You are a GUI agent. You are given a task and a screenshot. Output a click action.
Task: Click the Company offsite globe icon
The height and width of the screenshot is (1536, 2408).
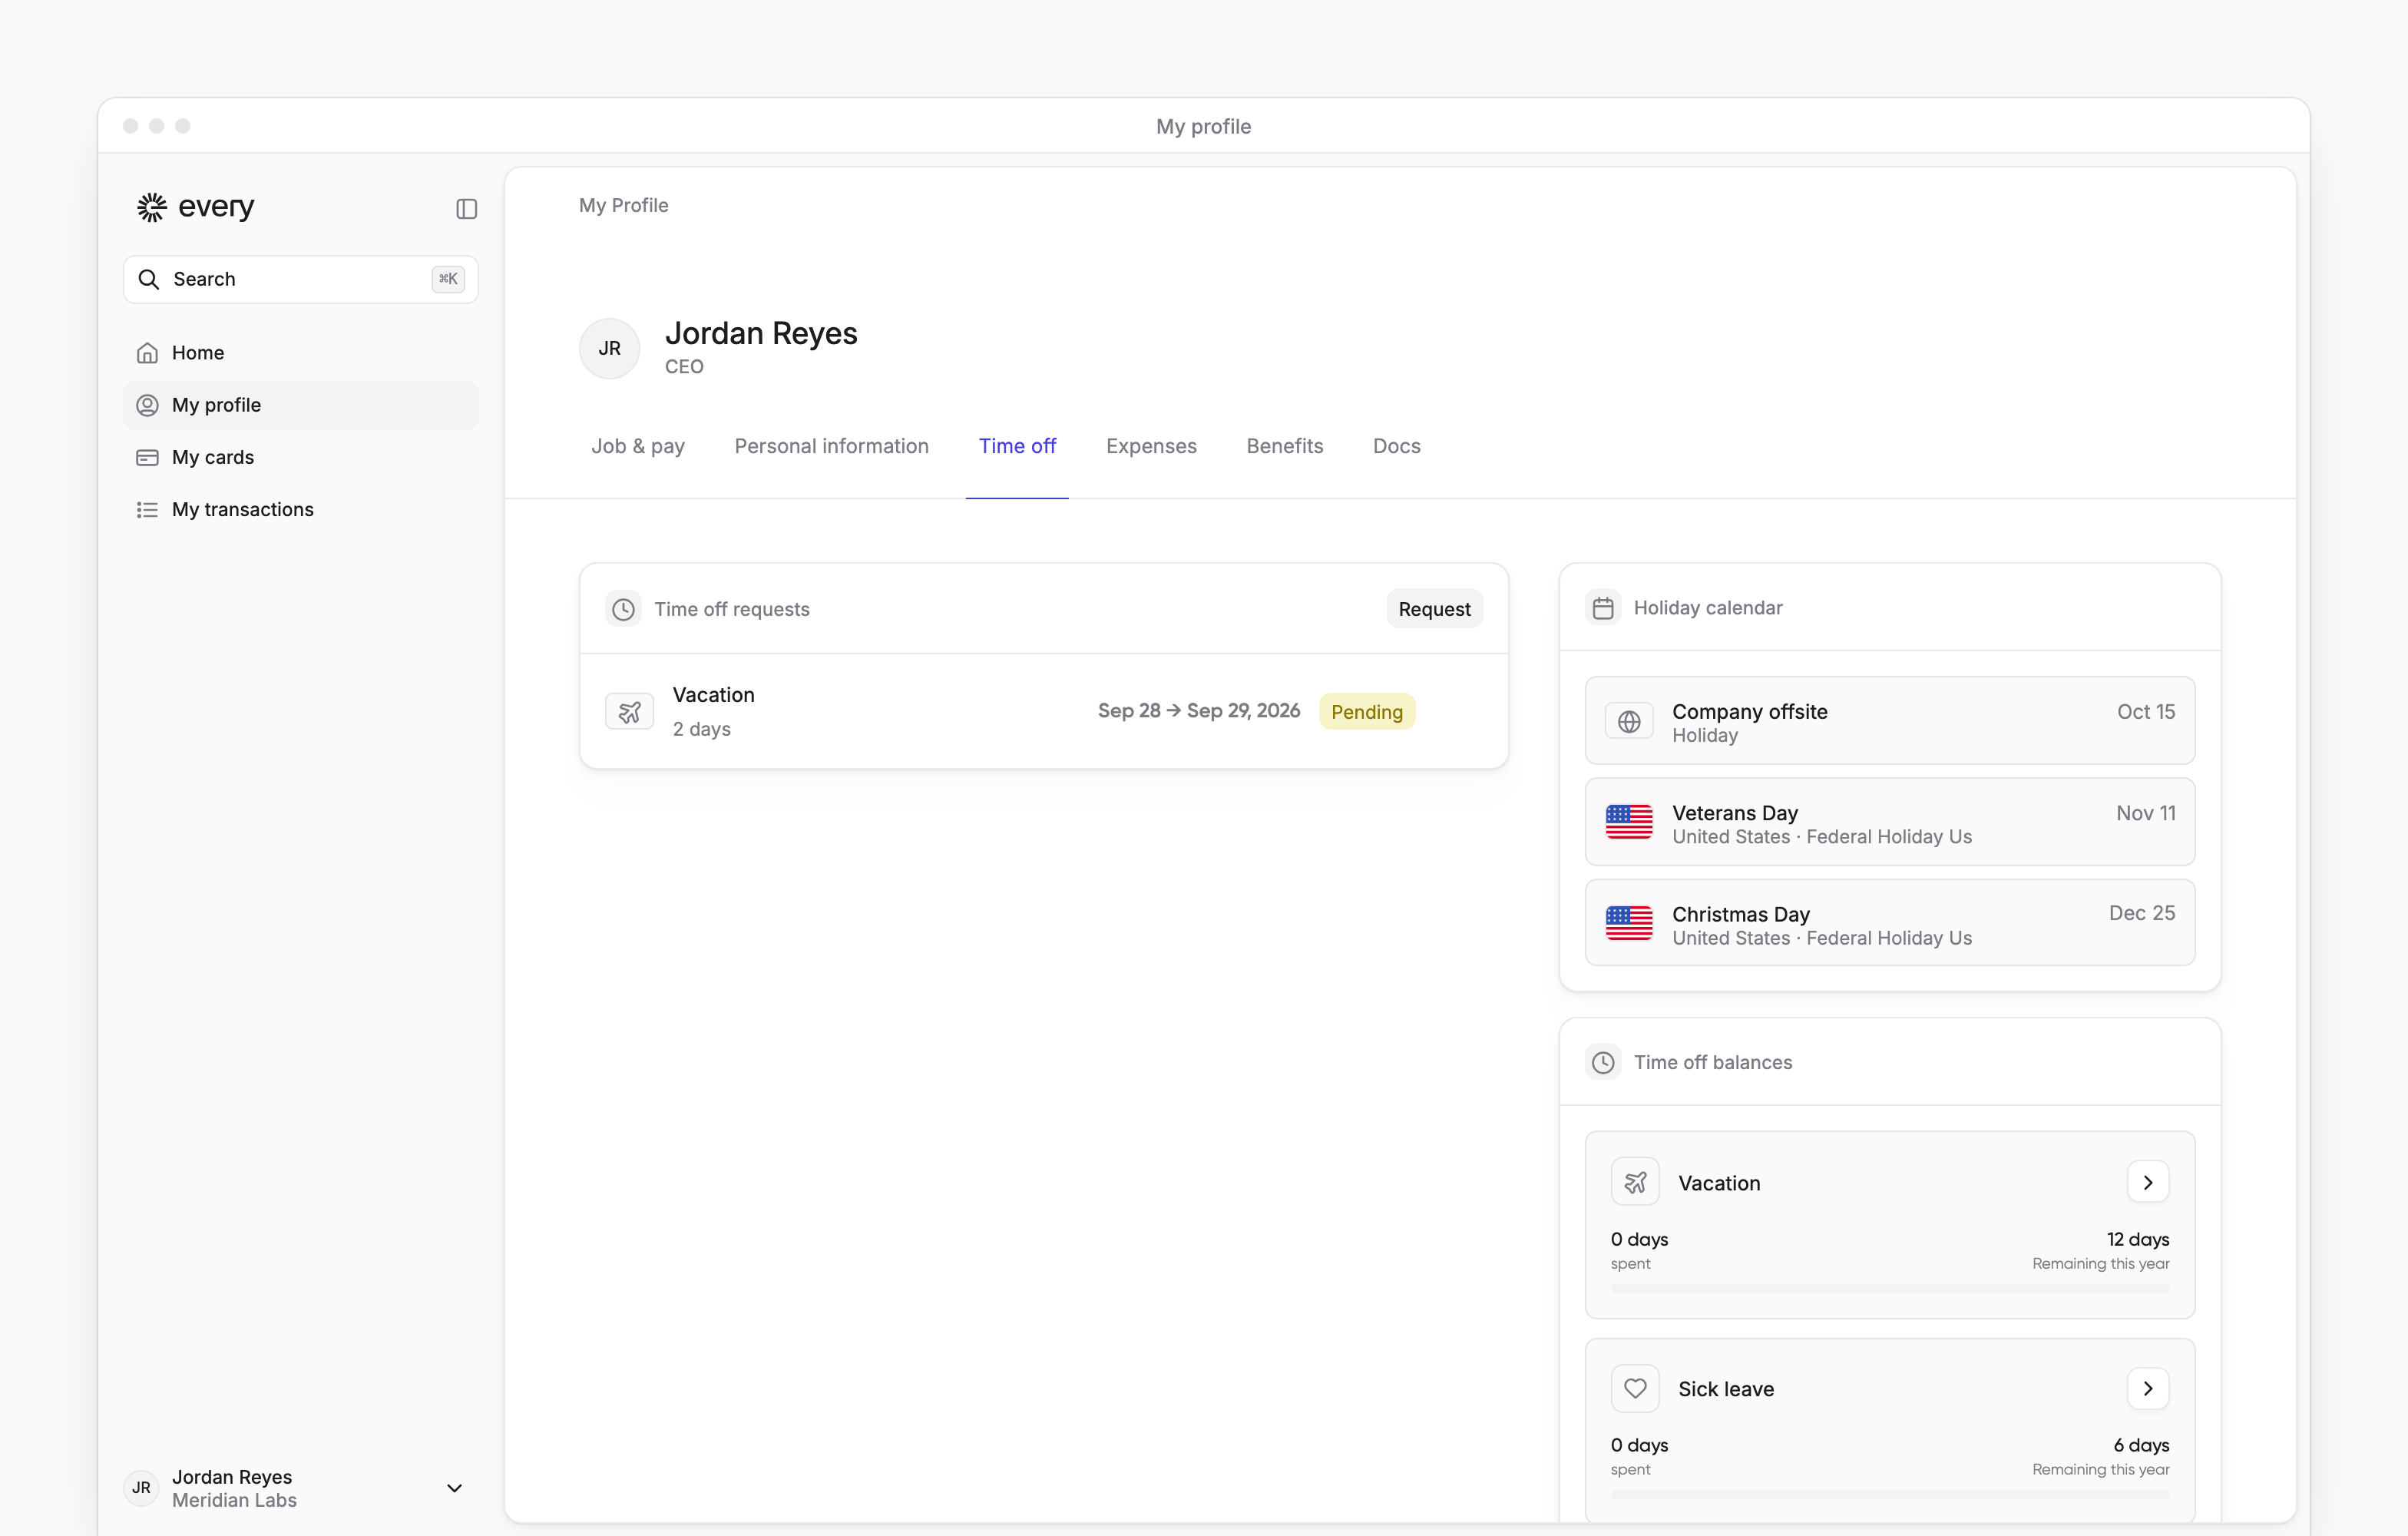1629,721
